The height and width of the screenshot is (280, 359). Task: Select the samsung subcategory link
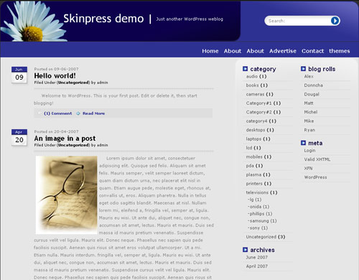[262, 220]
